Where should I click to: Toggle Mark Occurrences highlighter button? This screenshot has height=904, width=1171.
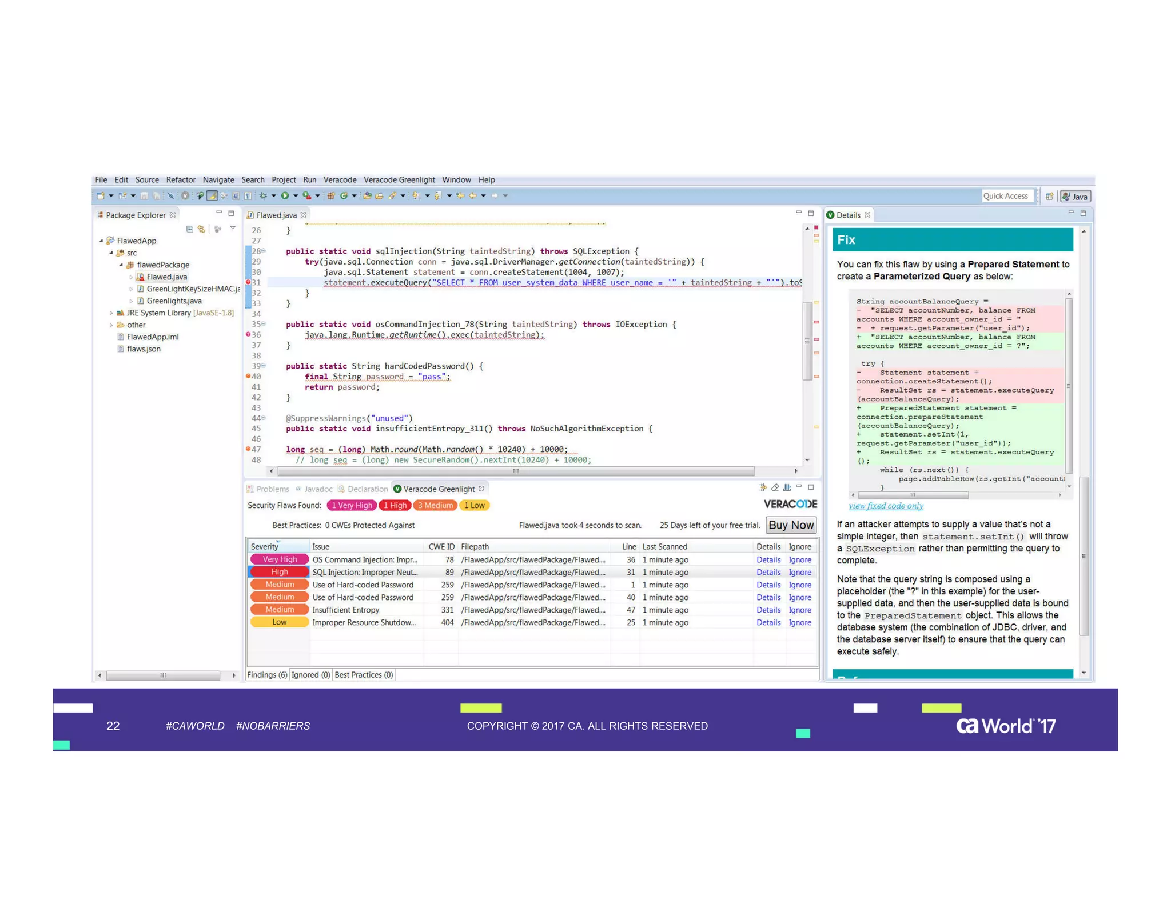[212, 196]
